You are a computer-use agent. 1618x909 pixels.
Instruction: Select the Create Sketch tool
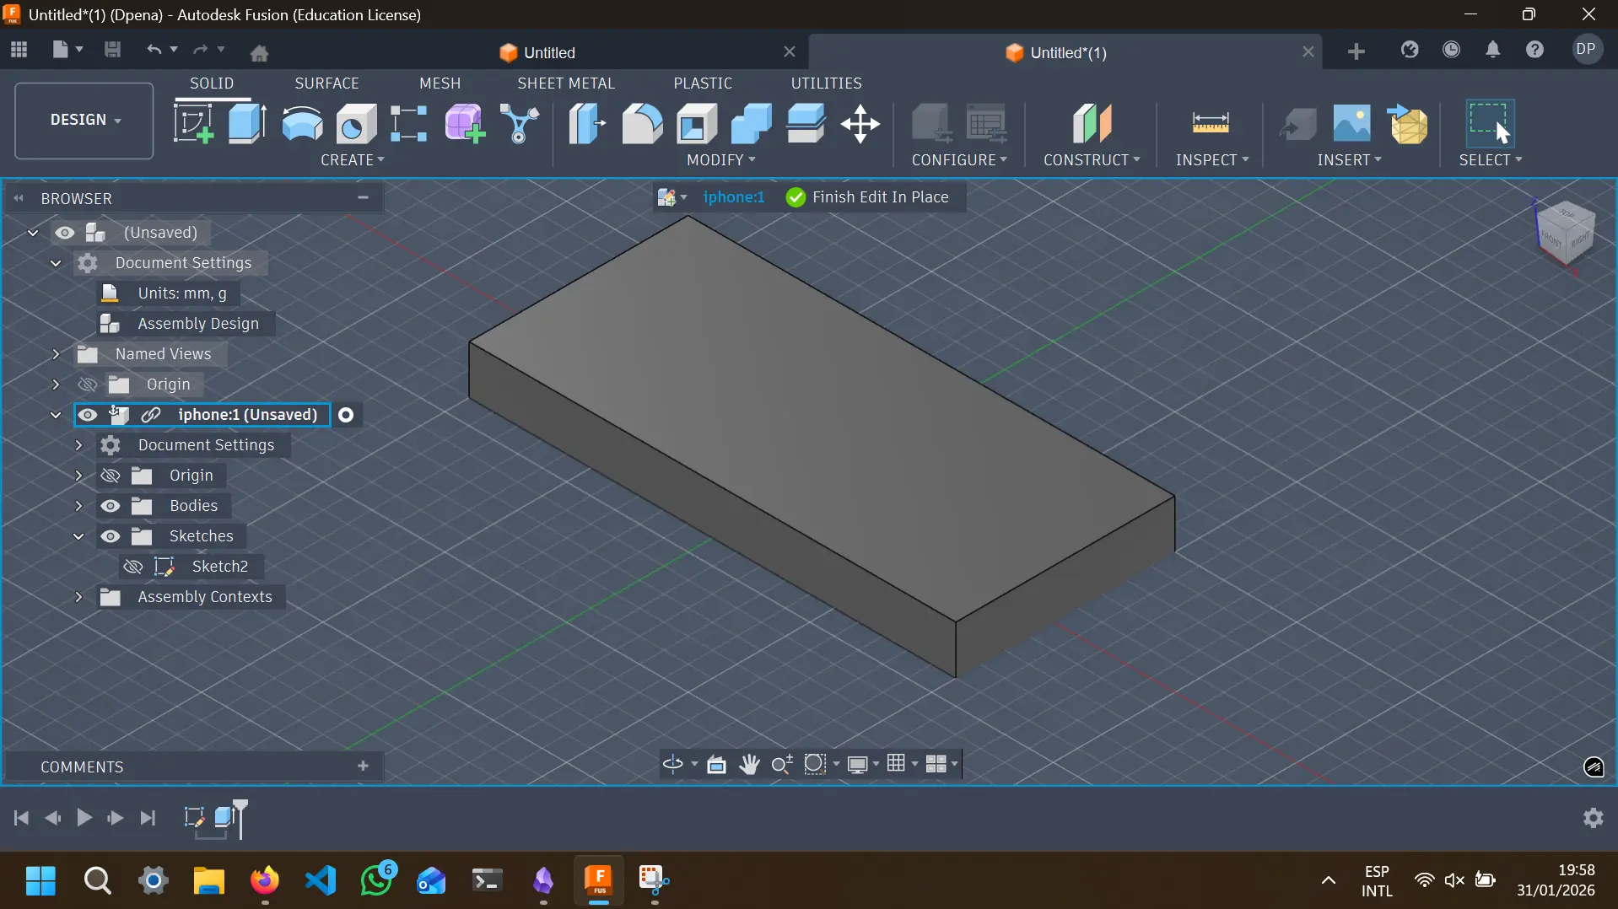(192, 122)
